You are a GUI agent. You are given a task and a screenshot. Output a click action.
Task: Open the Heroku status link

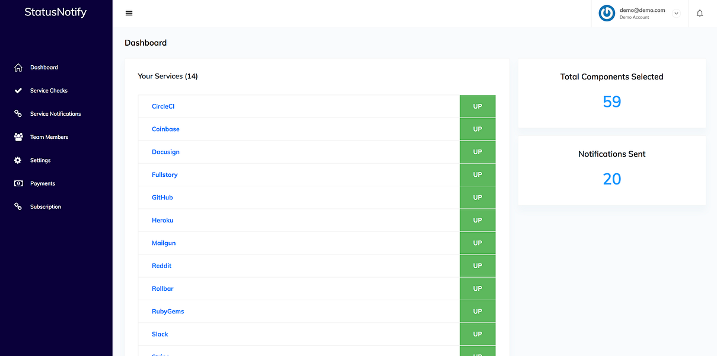coord(162,220)
